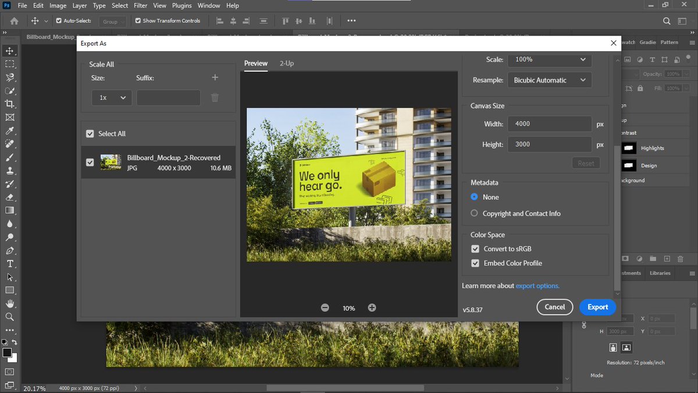Expand the Move tool preset arrow
Viewport: 698px width, 393px height.
[47, 21]
